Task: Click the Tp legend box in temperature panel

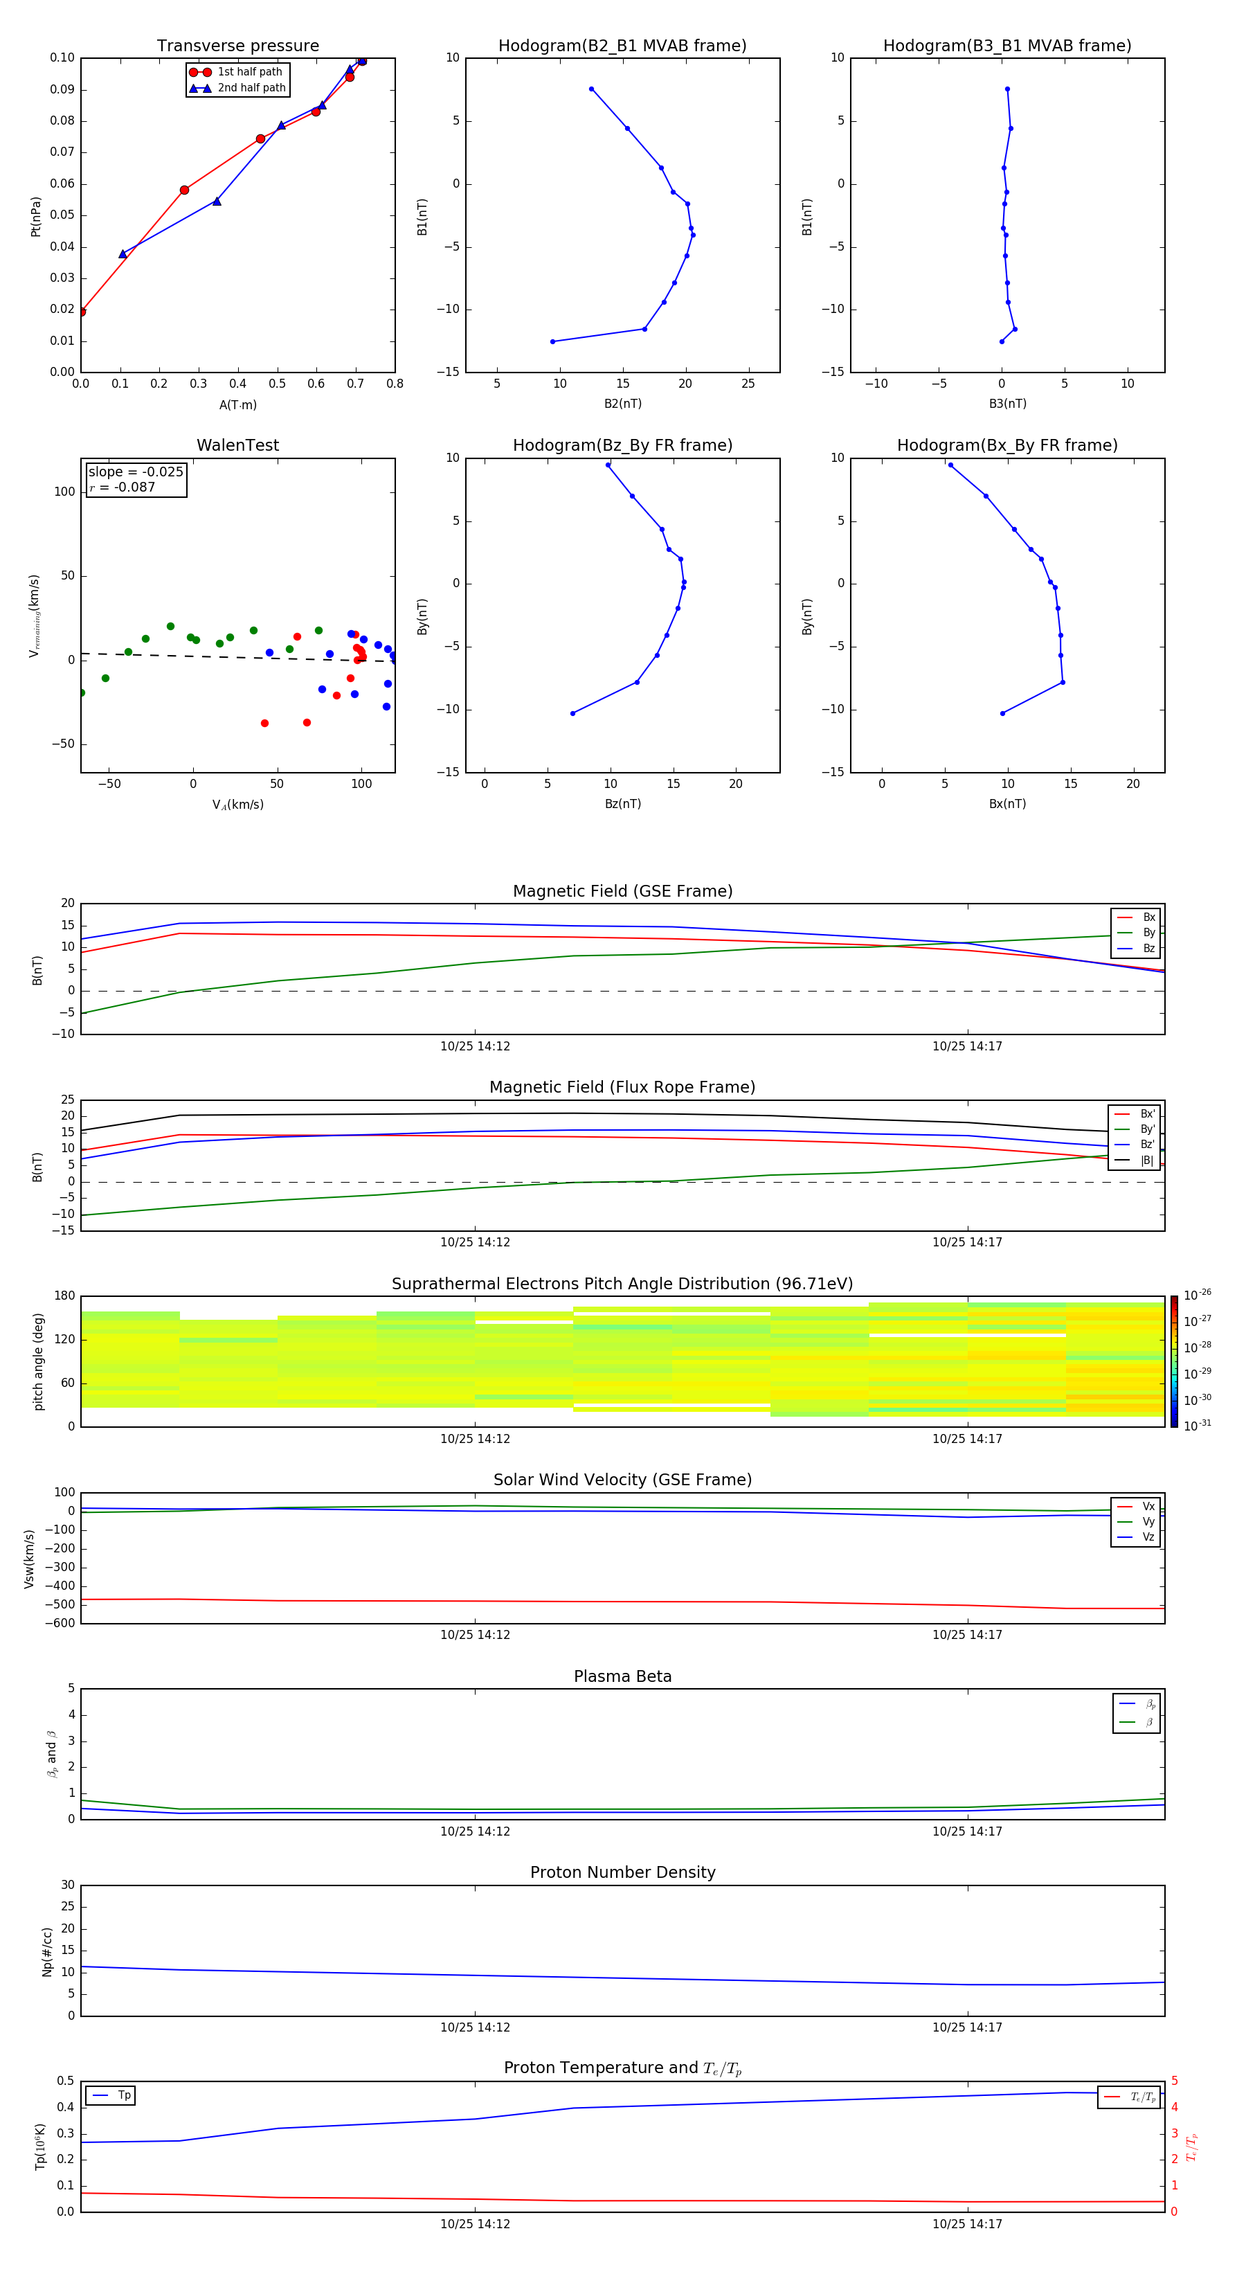Action: pyautogui.click(x=110, y=2095)
